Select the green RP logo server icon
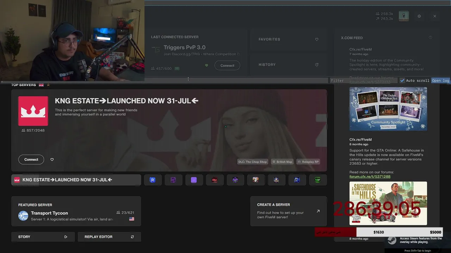451x253 pixels. coord(317,180)
